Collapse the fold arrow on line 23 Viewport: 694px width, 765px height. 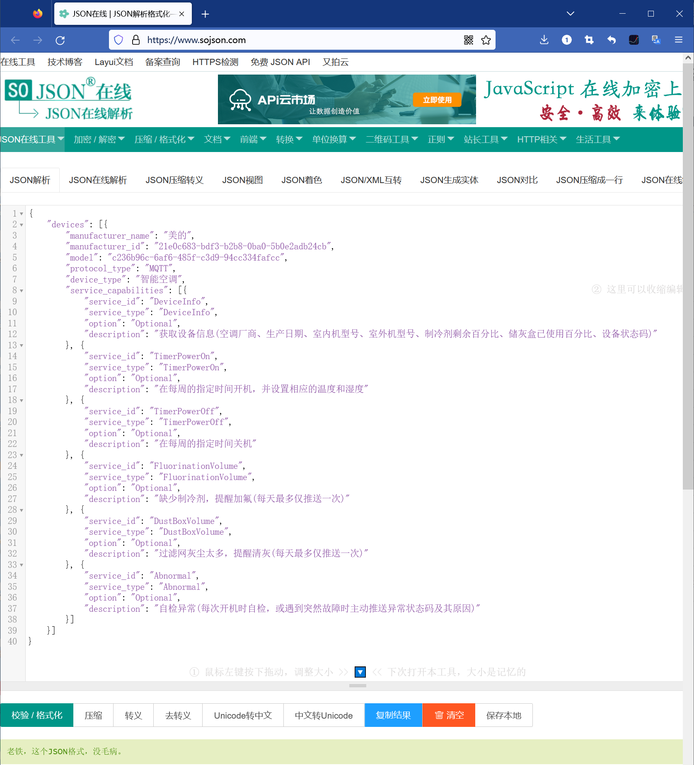coord(22,456)
